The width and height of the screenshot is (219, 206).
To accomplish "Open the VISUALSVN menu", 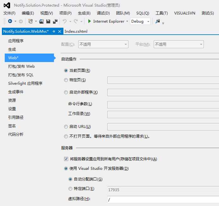I will tap(185, 13).
